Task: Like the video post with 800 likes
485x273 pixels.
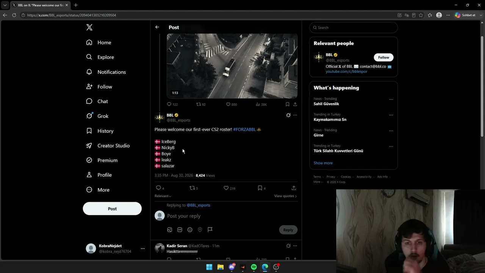Action: coord(232,104)
